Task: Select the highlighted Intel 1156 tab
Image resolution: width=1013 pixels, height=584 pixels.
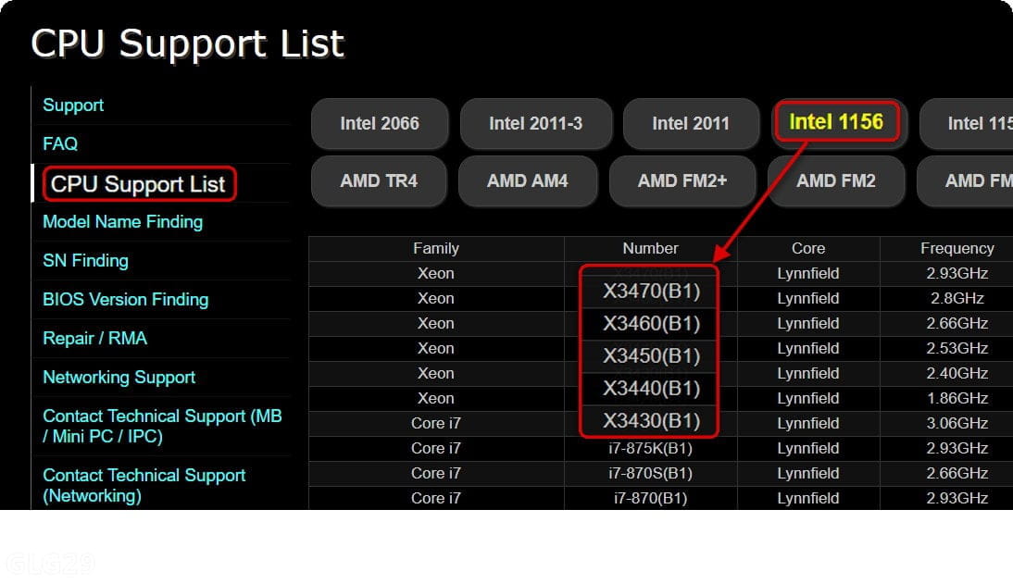Action: [x=836, y=121]
